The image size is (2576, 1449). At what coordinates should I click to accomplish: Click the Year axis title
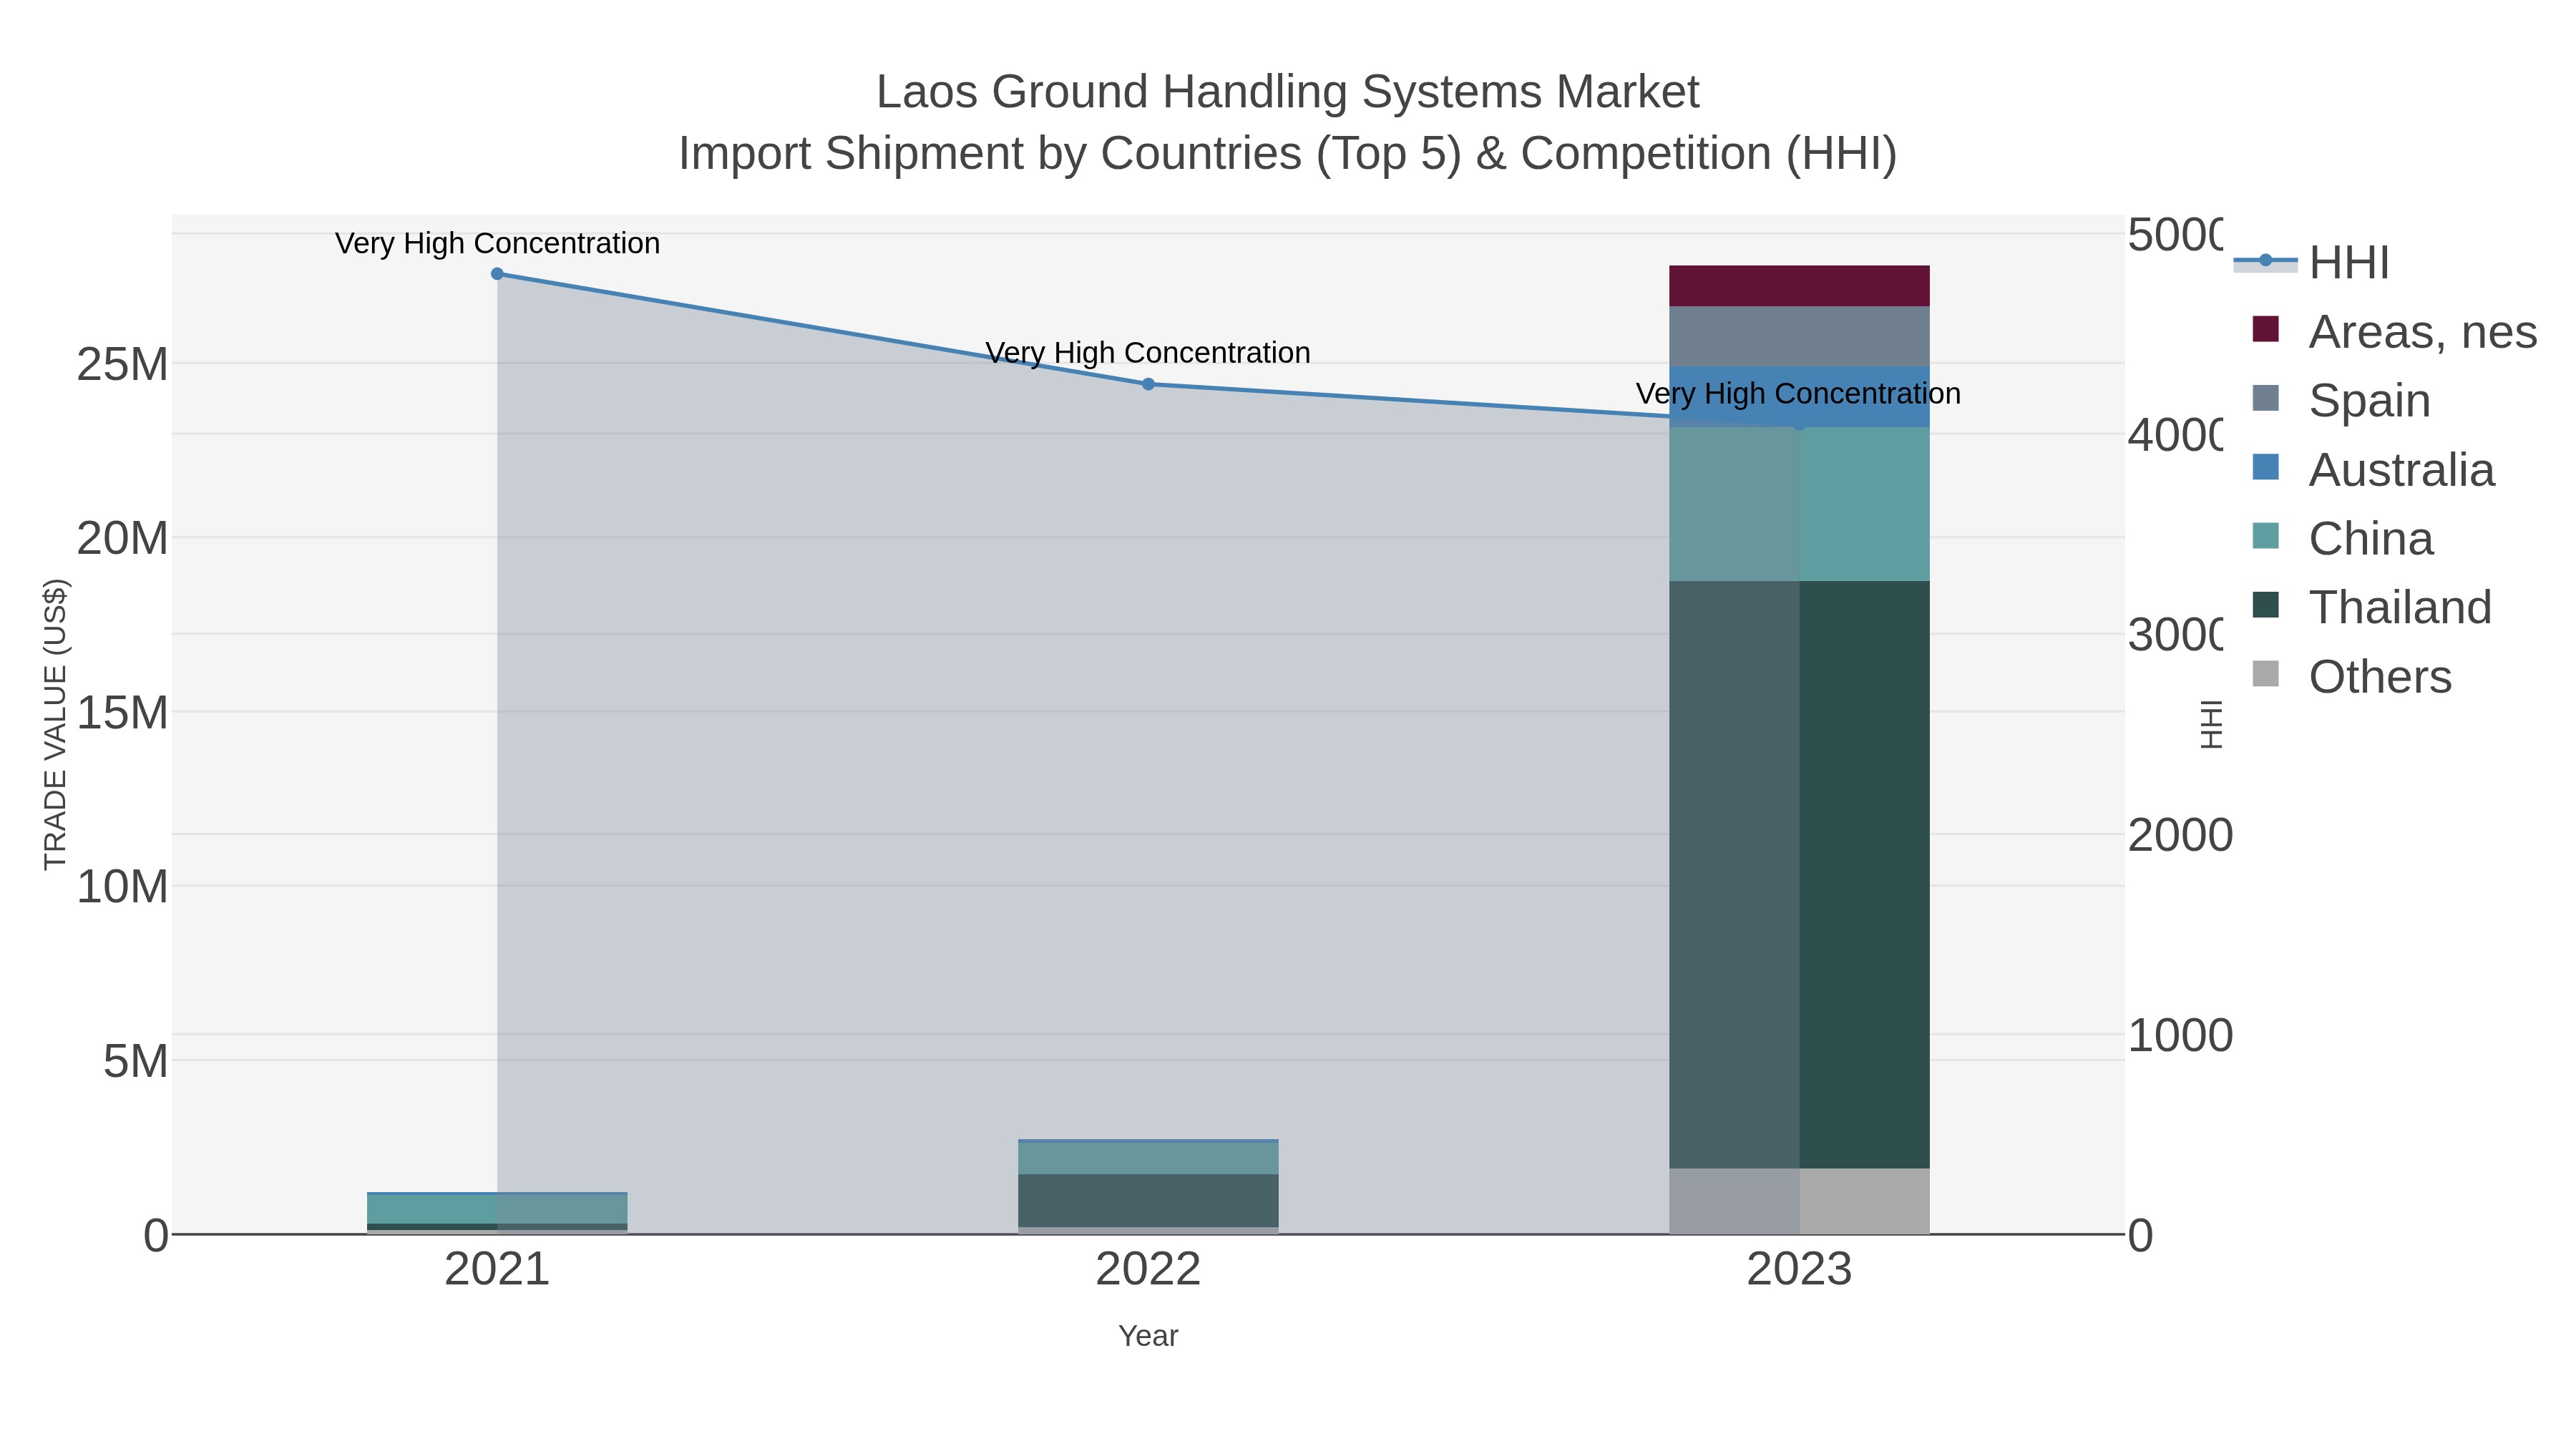pos(1148,1336)
